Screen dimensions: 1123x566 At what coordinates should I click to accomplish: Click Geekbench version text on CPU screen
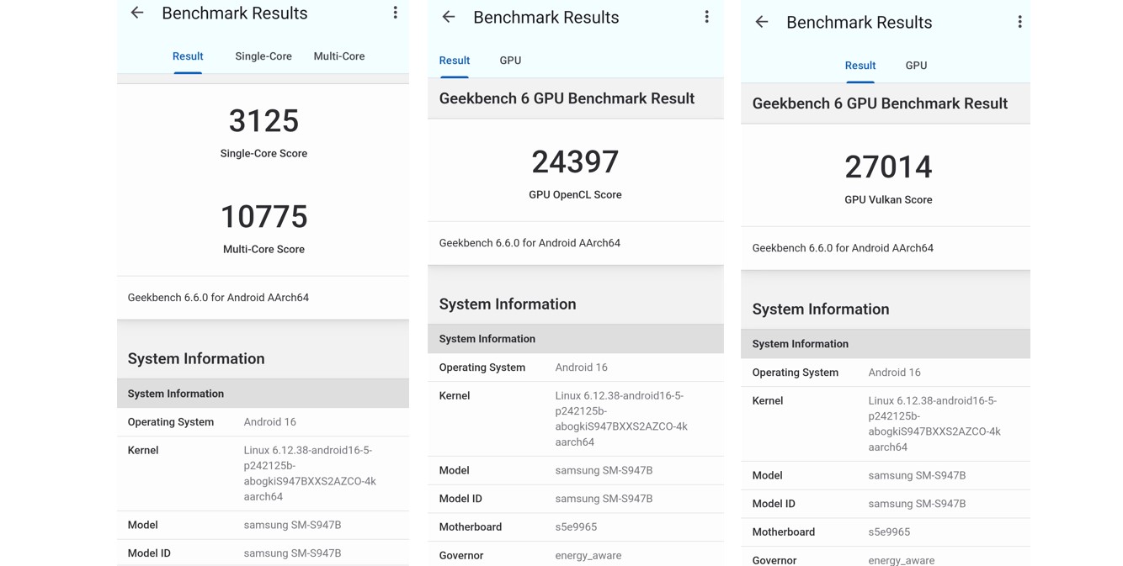tap(218, 298)
